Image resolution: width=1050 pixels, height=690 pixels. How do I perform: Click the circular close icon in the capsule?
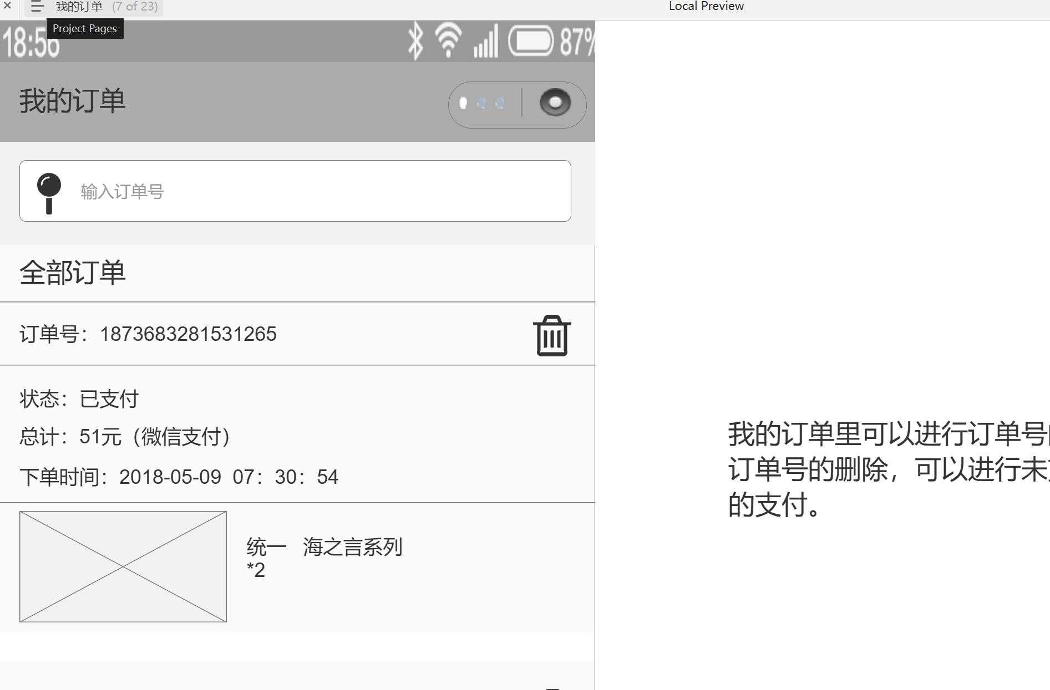(554, 103)
